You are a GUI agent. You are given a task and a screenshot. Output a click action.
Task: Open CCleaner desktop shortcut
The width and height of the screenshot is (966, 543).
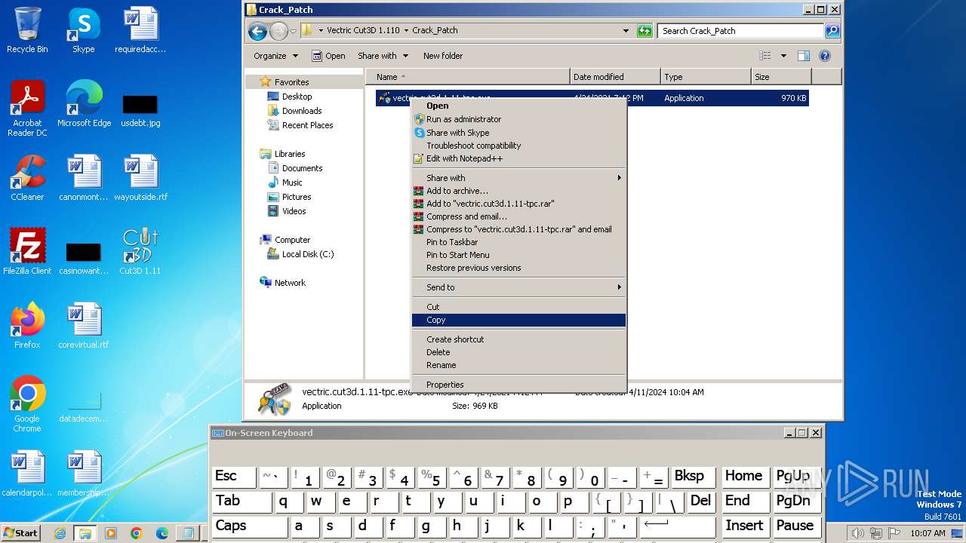point(27,178)
